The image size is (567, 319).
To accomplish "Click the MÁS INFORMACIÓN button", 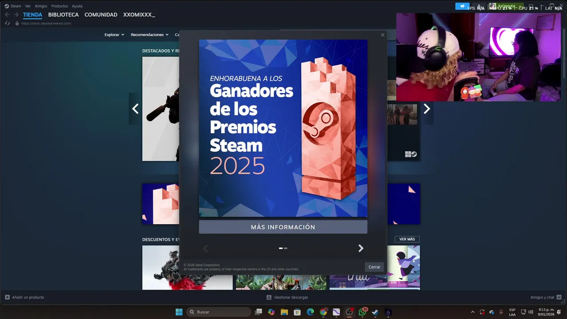I will tap(283, 227).
